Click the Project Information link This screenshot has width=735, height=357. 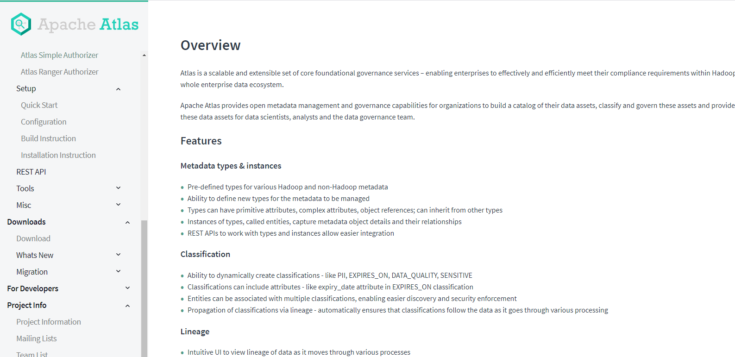pyautogui.click(x=49, y=322)
